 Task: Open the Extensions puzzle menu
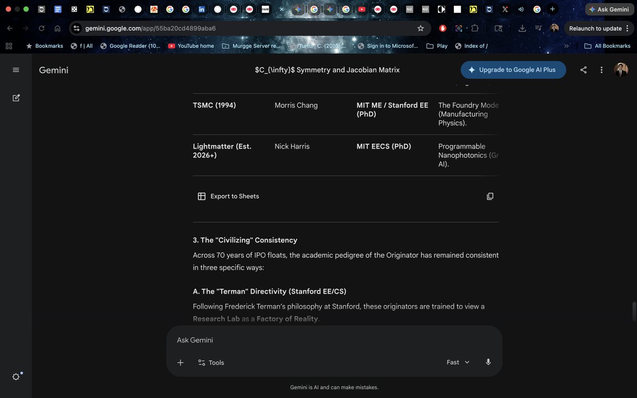tap(475, 29)
